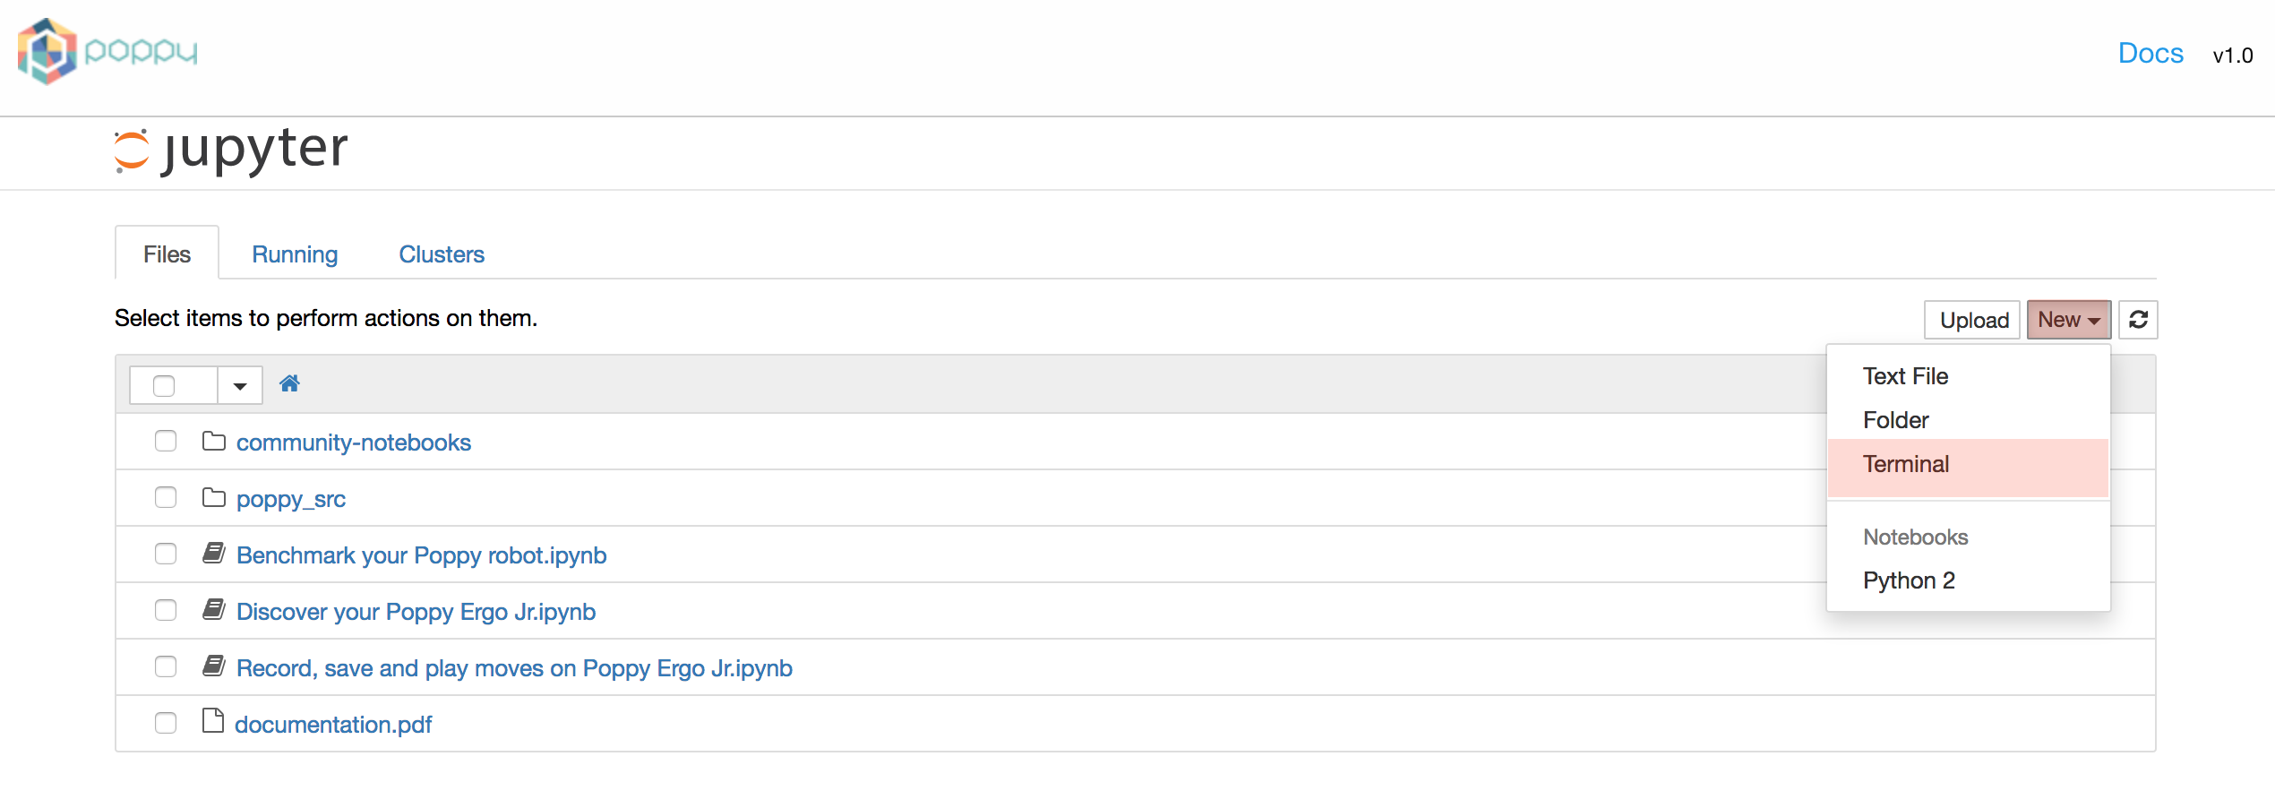Click the Jupyter logo
Screen dimensions: 2275x808
[x=231, y=150]
